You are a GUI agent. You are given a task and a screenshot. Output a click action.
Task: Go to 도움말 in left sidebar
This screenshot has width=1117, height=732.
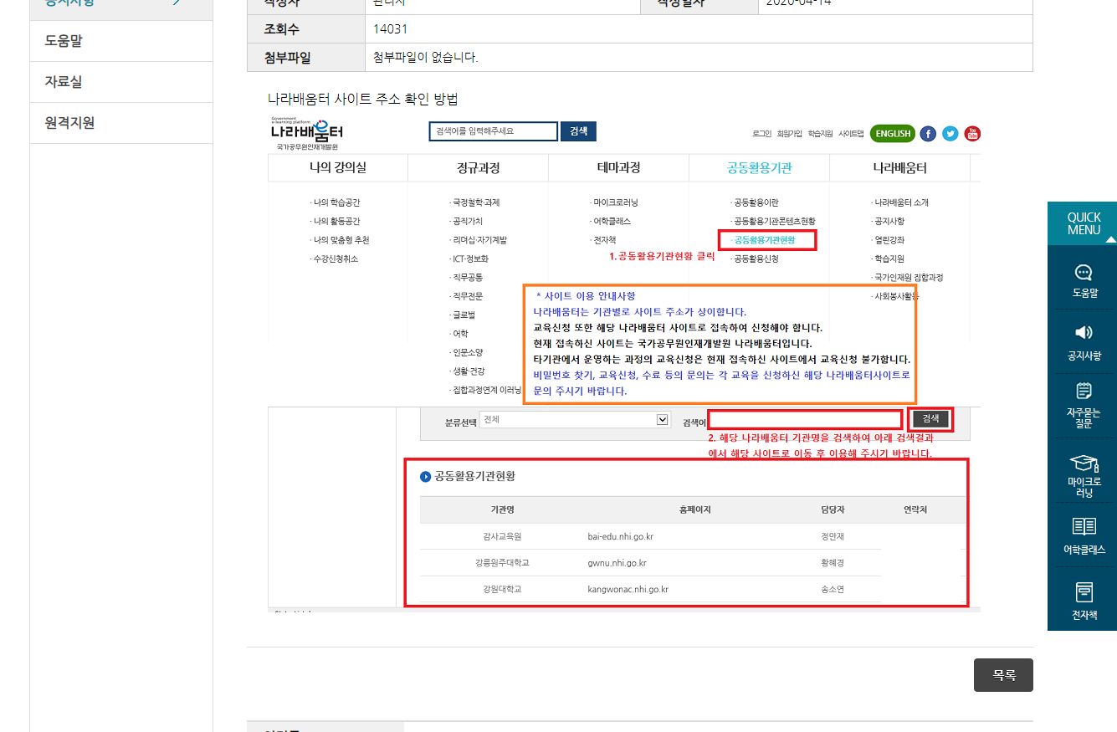pos(121,41)
